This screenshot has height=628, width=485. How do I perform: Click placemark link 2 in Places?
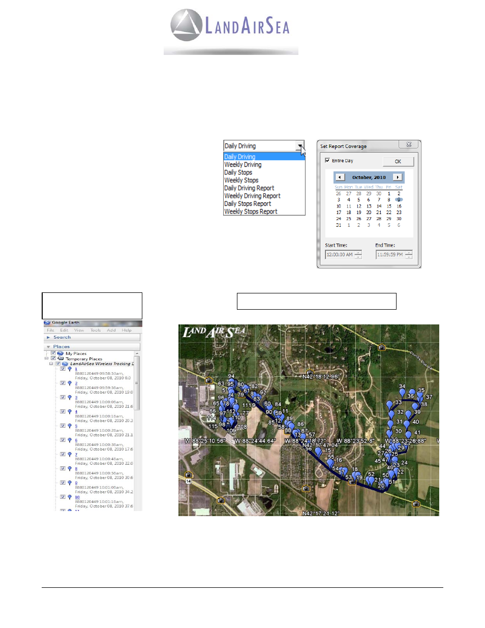(x=76, y=383)
